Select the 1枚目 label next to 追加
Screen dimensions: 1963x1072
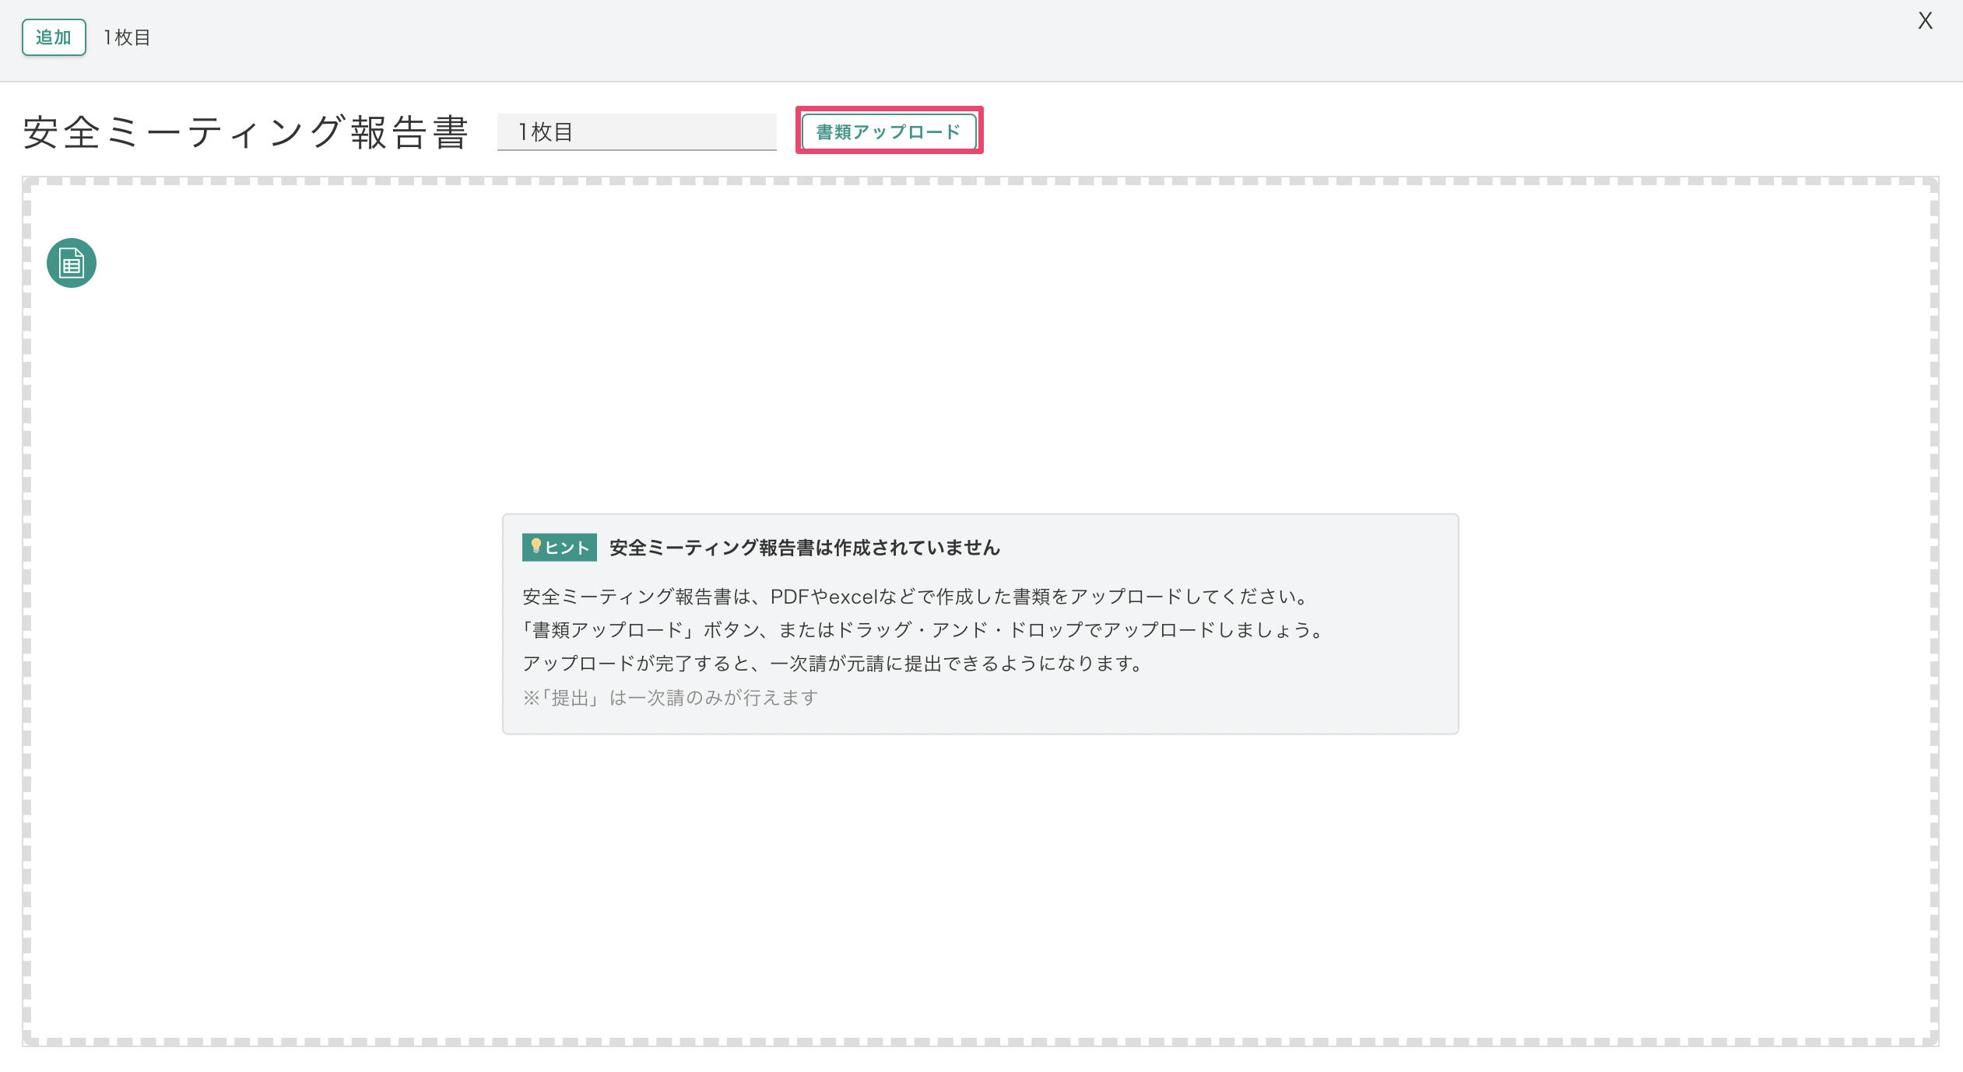127,37
